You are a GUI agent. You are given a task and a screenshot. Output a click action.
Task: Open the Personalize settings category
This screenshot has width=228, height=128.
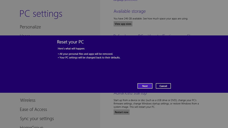(x=30, y=27)
